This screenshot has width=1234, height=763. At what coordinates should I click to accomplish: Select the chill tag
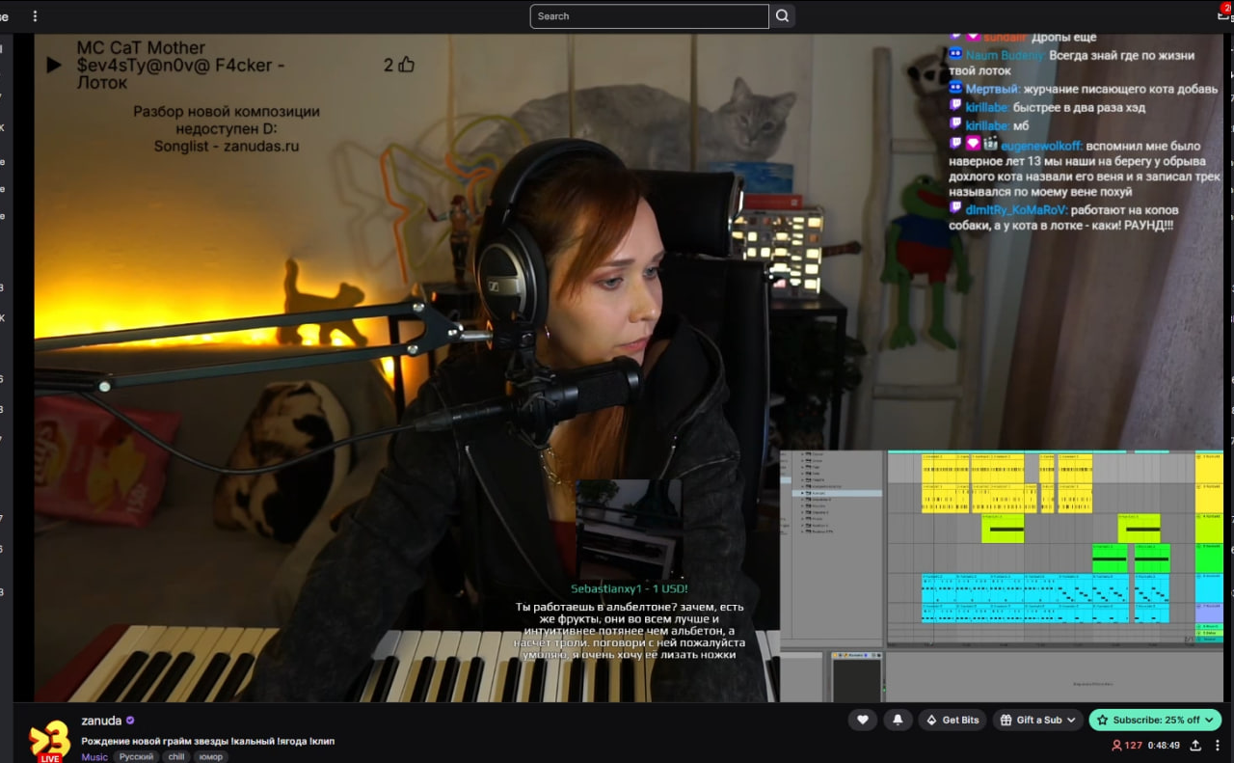[176, 757]
